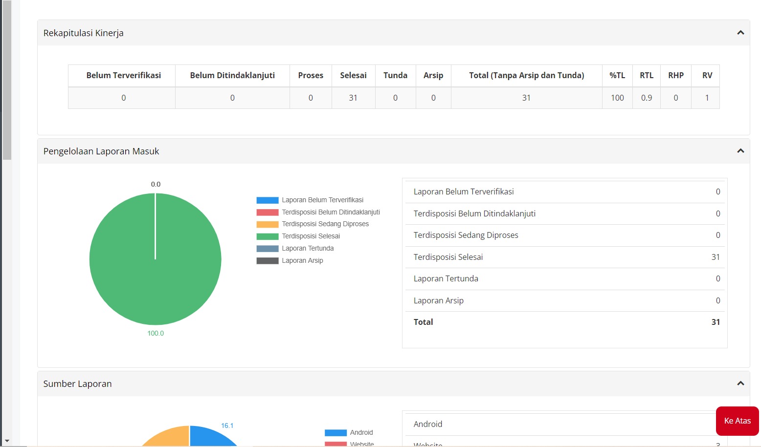Click the RV value 1 cell
The image size is (761, 447).
[x=707, y=98]
